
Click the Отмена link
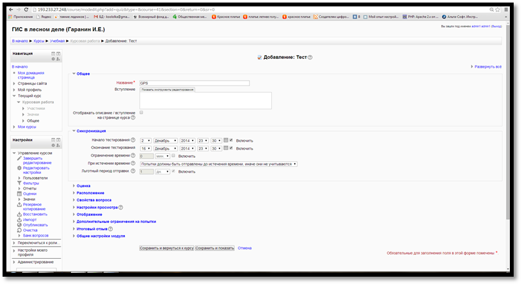click(x=244, y=248)
